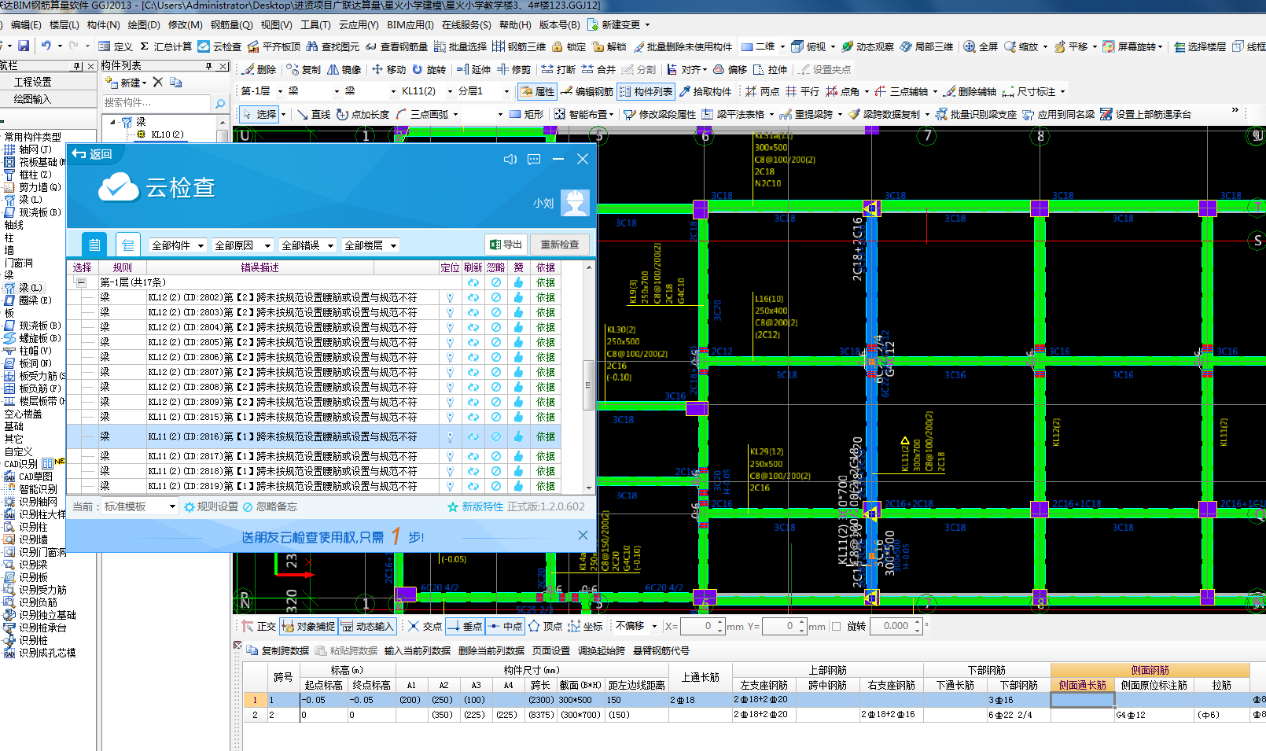
Task: Select the 直线 line drawing tool
Action: (314, 114)
